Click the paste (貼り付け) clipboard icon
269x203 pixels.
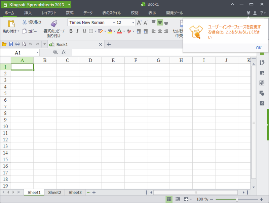(11, 23)
